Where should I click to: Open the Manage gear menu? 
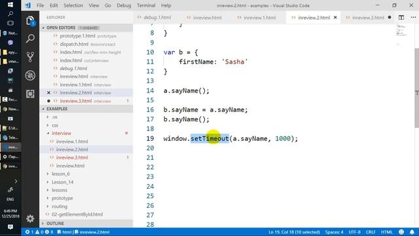[30, 218]
